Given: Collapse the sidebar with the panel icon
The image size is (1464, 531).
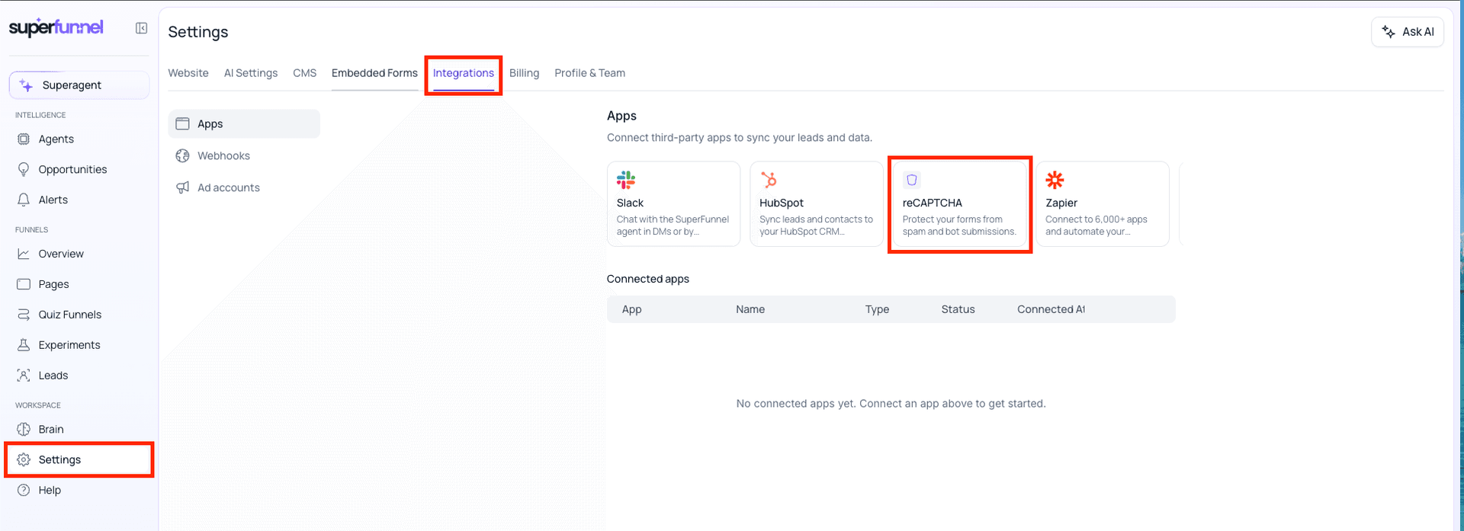Looking at the screenshot, I should click(x=141, y=28).
